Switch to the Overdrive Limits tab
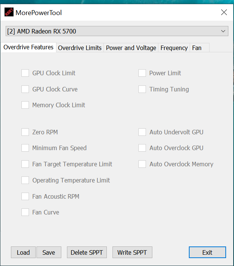This screenshot has height=266, width=234. point(80,48)
